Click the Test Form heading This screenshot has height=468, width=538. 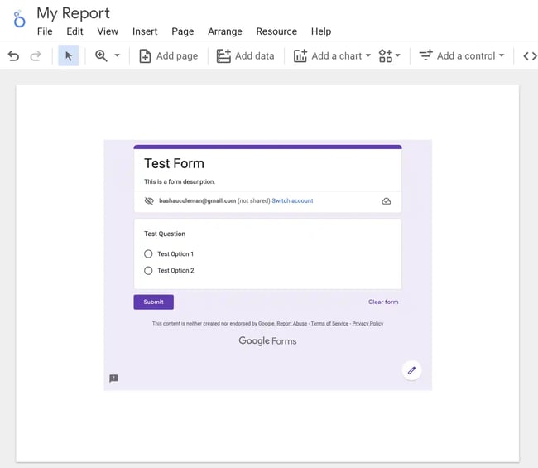[x=174, y=163]
